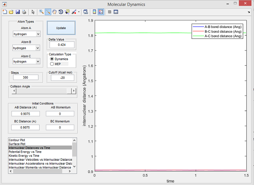The image size is (254, 185).
Task: Save the figure using the floppy disk icon
Action: click(18, 12)
